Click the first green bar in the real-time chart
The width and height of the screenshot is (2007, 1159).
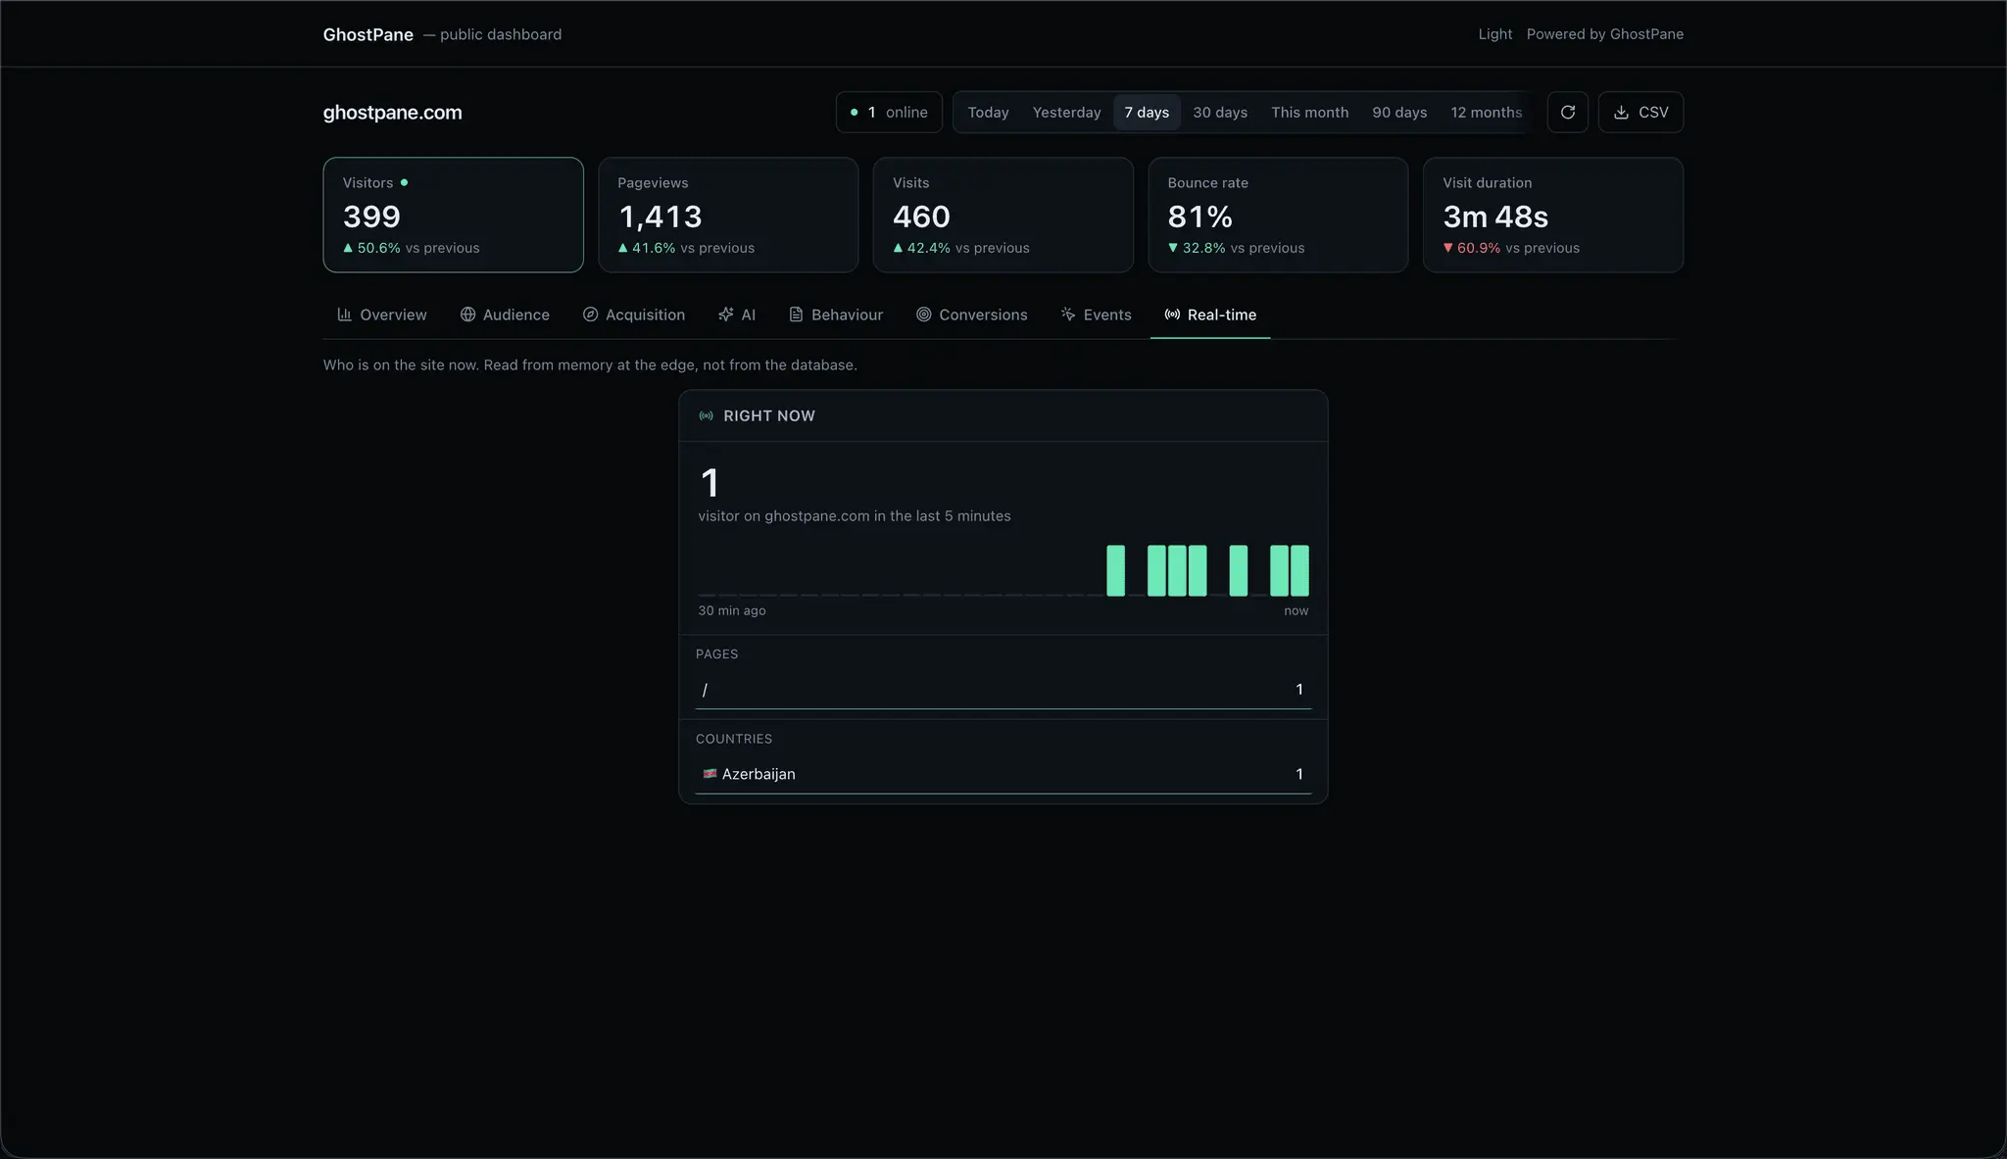tap(1115, 571)
